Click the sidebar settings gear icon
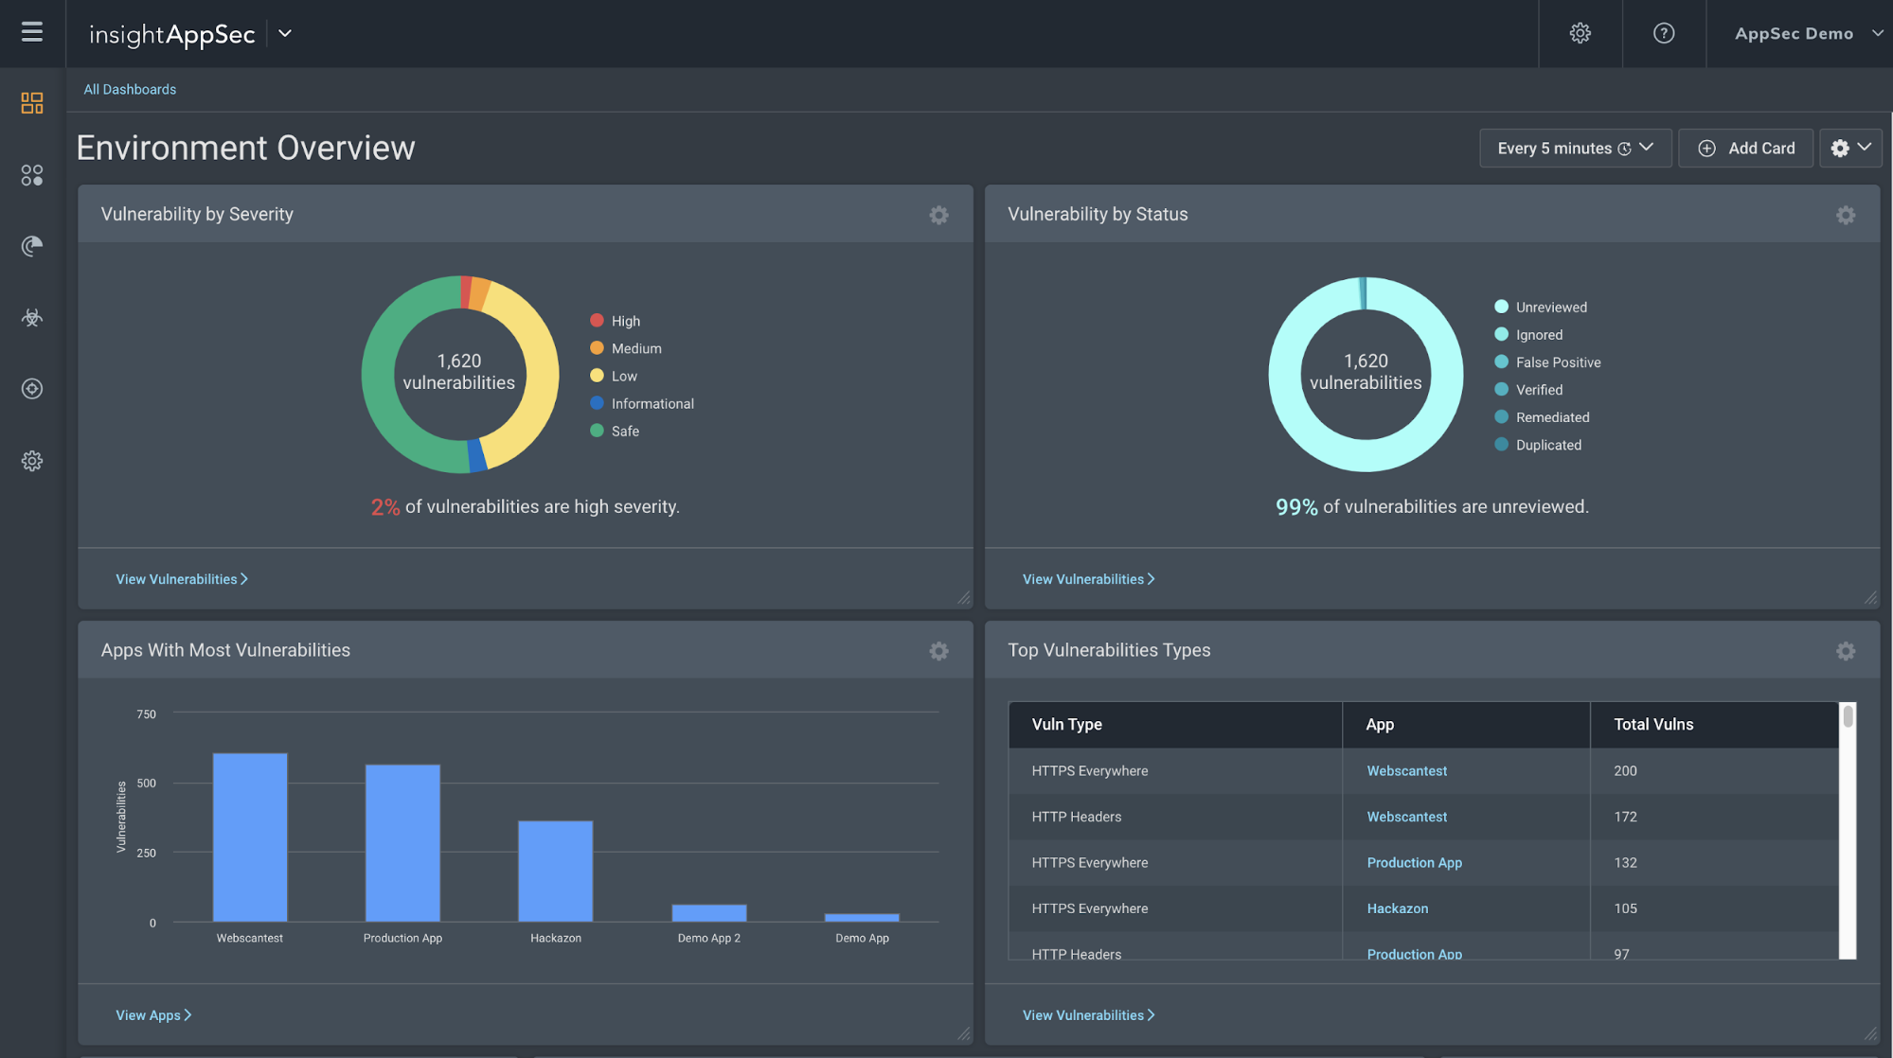 [x=32, y=461]
